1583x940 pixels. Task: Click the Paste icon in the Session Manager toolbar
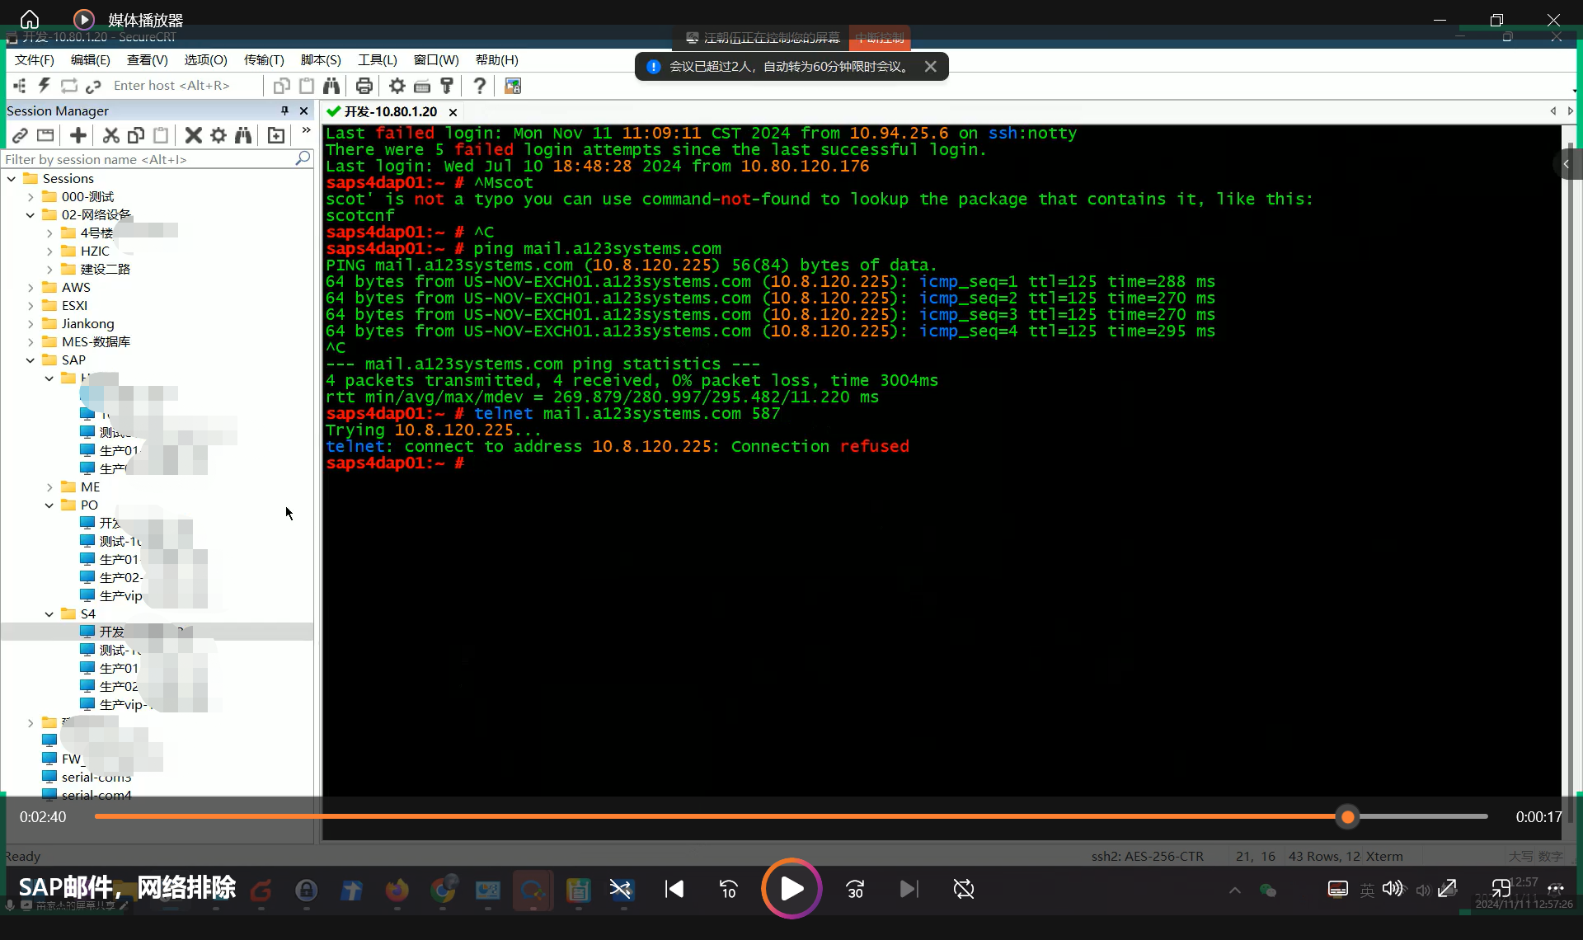pos(161,135)
